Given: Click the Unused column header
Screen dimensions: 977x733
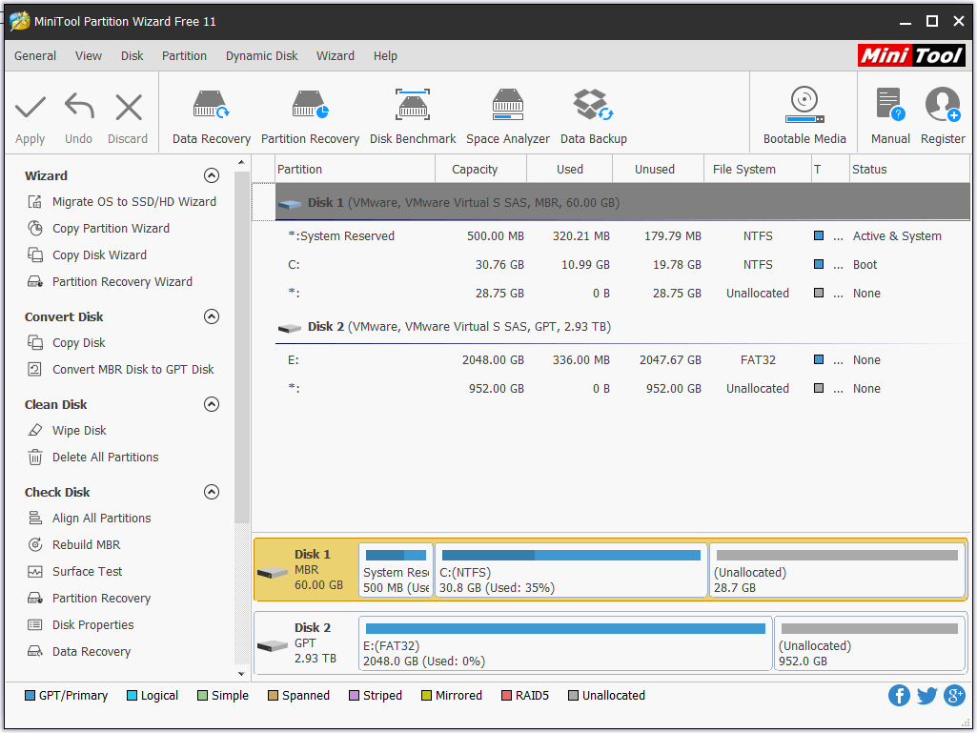Looking at the screenshot, I should [658, 170].
